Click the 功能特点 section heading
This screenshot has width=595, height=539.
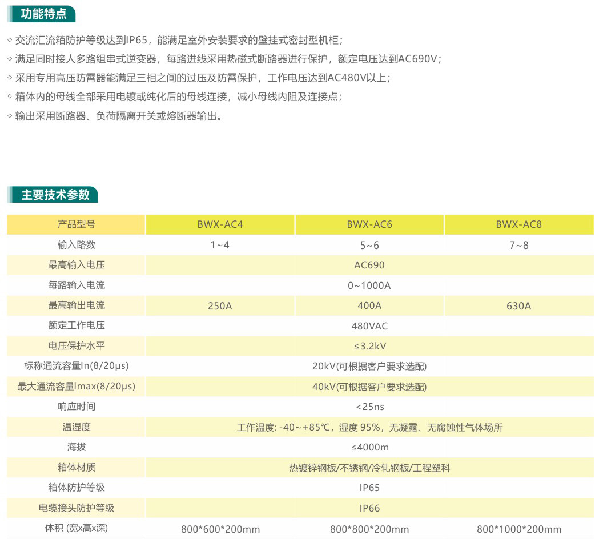click(41, 14)
